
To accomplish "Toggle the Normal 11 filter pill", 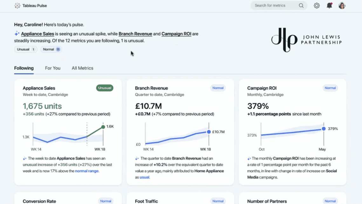I will (x=51, y=49).
